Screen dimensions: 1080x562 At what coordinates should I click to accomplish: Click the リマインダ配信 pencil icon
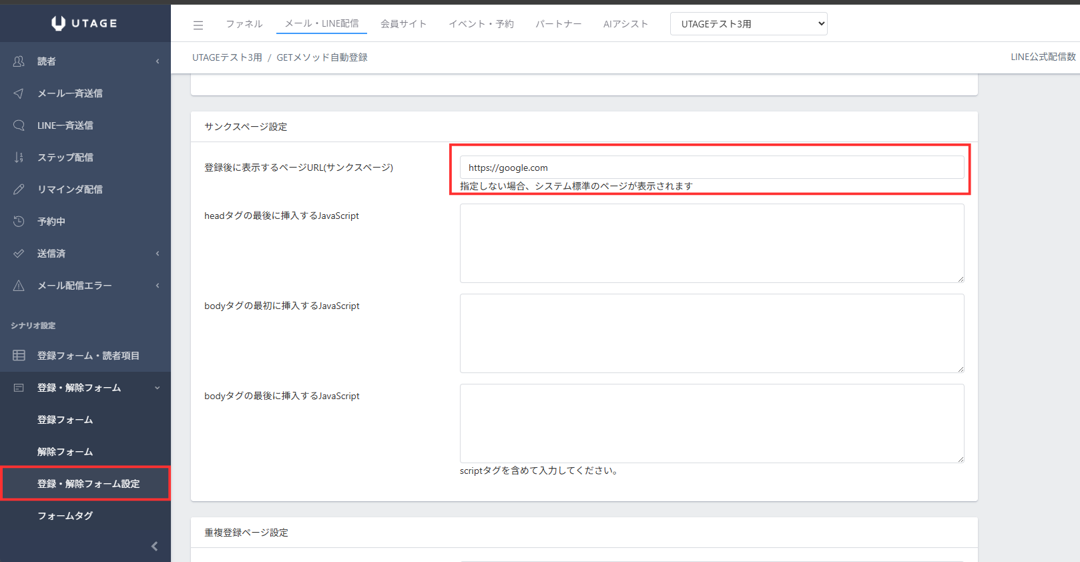tap(19, 190)
